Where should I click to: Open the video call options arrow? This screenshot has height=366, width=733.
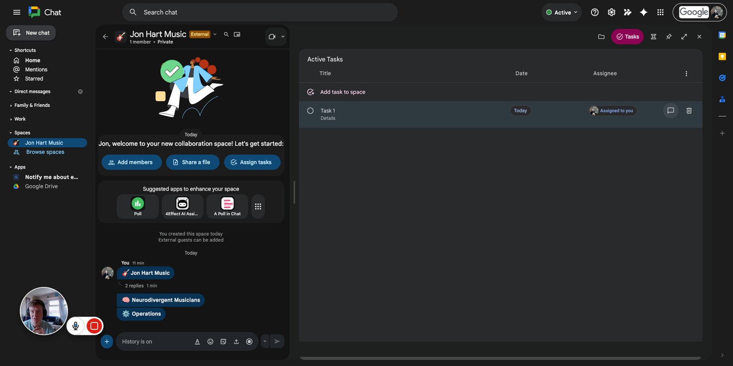tap(283, 37)
